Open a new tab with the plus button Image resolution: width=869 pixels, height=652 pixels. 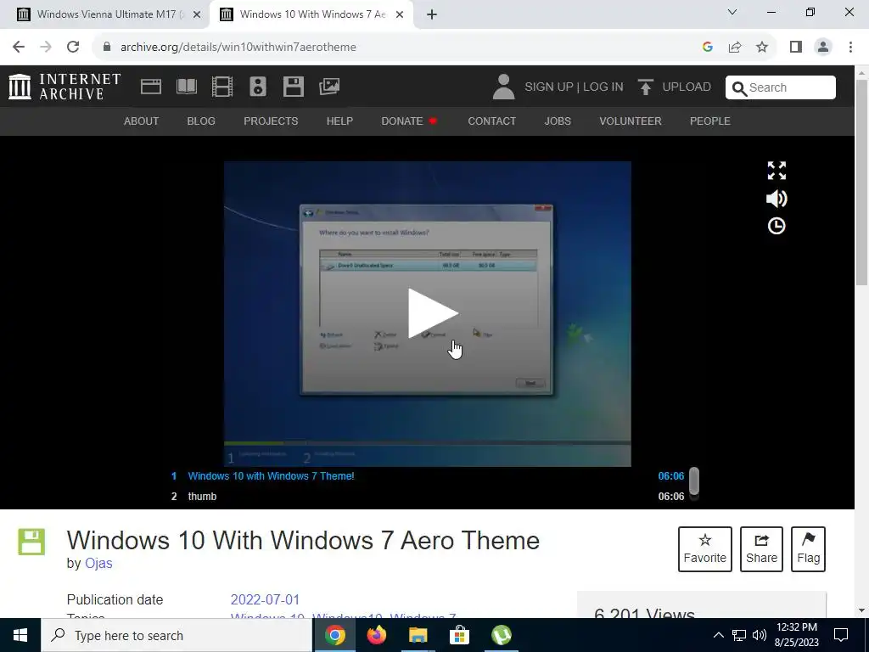432,14
